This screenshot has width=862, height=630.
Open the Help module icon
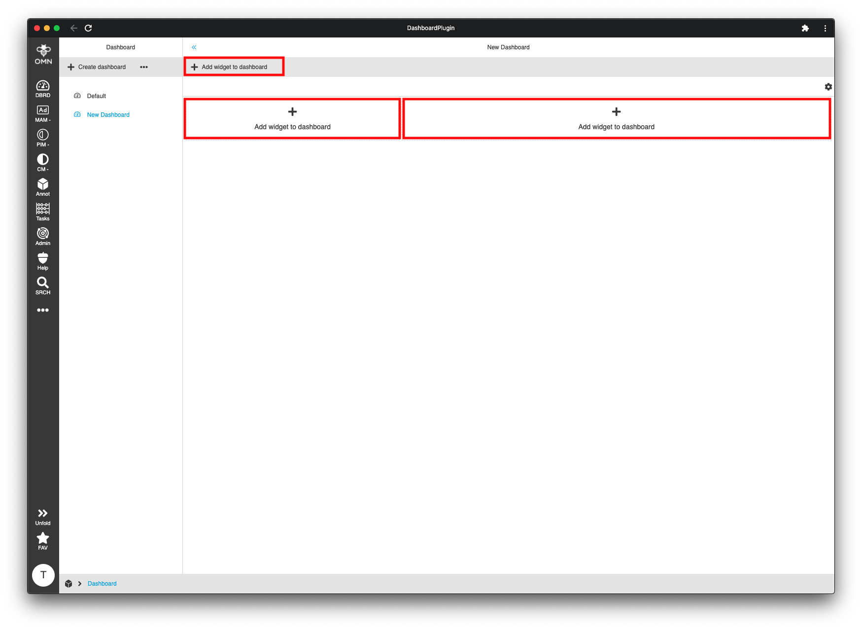pyautogui.click(x=43, y=260)
